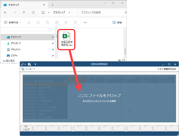Image resolution: width=179 pixels, height=136 pixels.
Task: Click デスクトップ in the address breadcrumb
Action: click(59, 12)
